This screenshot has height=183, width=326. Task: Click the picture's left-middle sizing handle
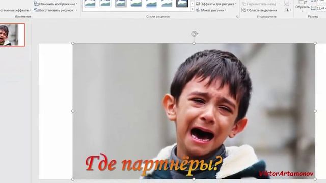coord(73,111)
